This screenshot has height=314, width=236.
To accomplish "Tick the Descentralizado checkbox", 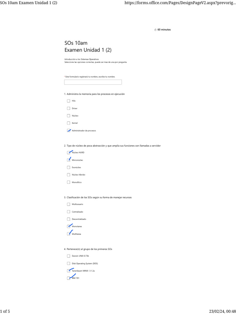I will click(69, 219).
